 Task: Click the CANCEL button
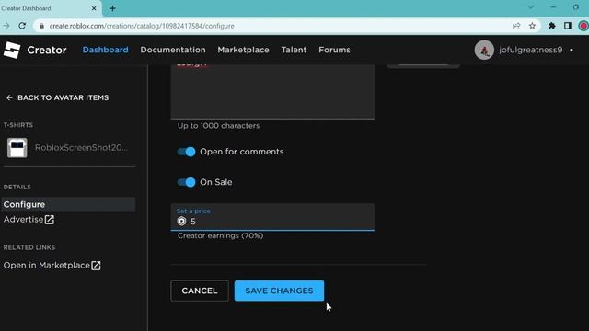tap(200, 291)
